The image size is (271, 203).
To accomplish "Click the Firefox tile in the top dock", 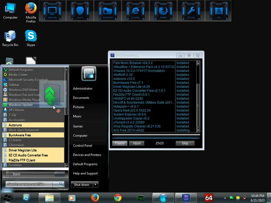I will click(x=163, y=11).
